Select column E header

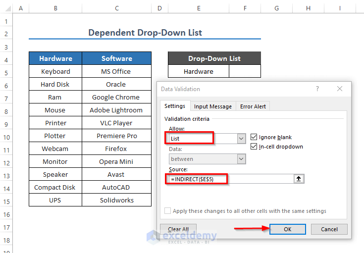point(199,8)
